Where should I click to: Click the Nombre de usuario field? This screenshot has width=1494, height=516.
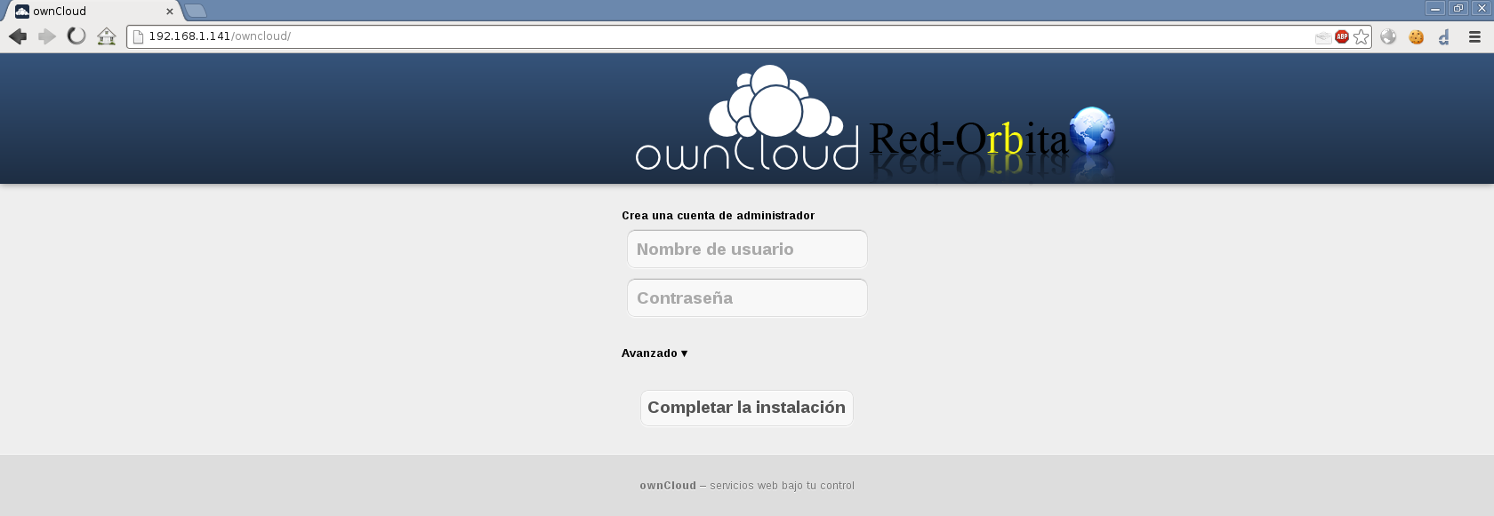(747, 250)
